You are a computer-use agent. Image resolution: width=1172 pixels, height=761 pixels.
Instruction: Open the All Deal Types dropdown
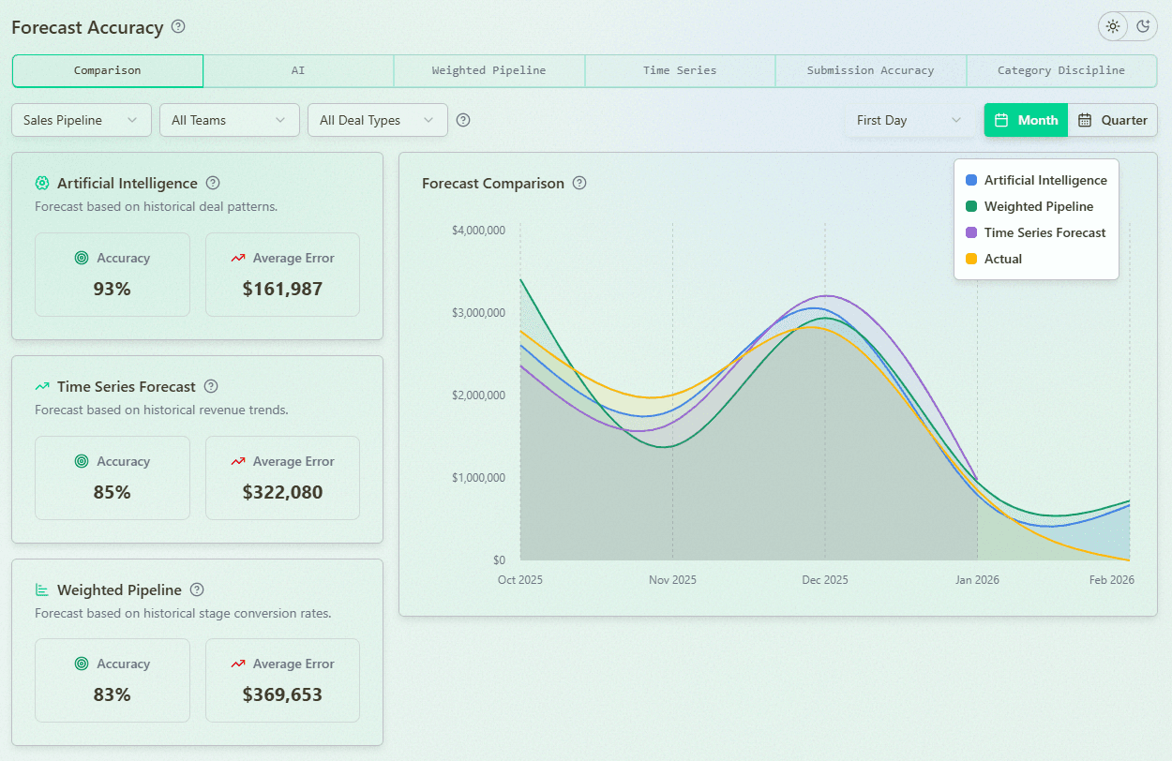point(377,120)
